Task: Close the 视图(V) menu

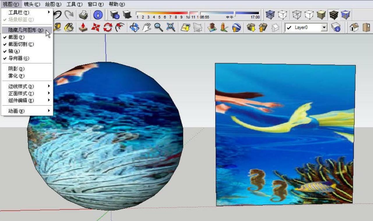Action: click(x=11, y=4)
